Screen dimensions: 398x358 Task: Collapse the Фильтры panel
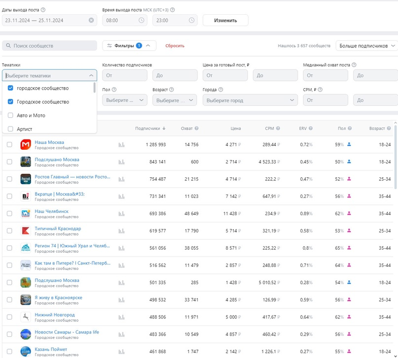[129, 46]
